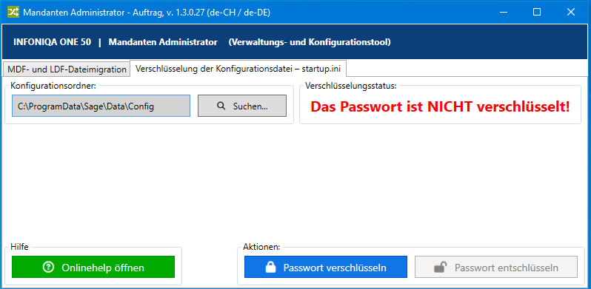Minimize the Mandanten Administrator window

tap(504, 12)
